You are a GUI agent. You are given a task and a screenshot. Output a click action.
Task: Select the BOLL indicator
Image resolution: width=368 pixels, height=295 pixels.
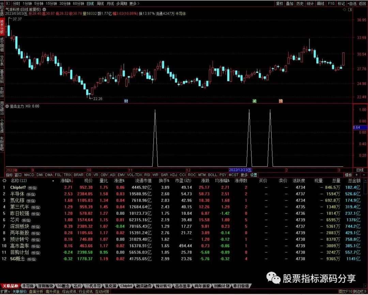pos(212,175)
